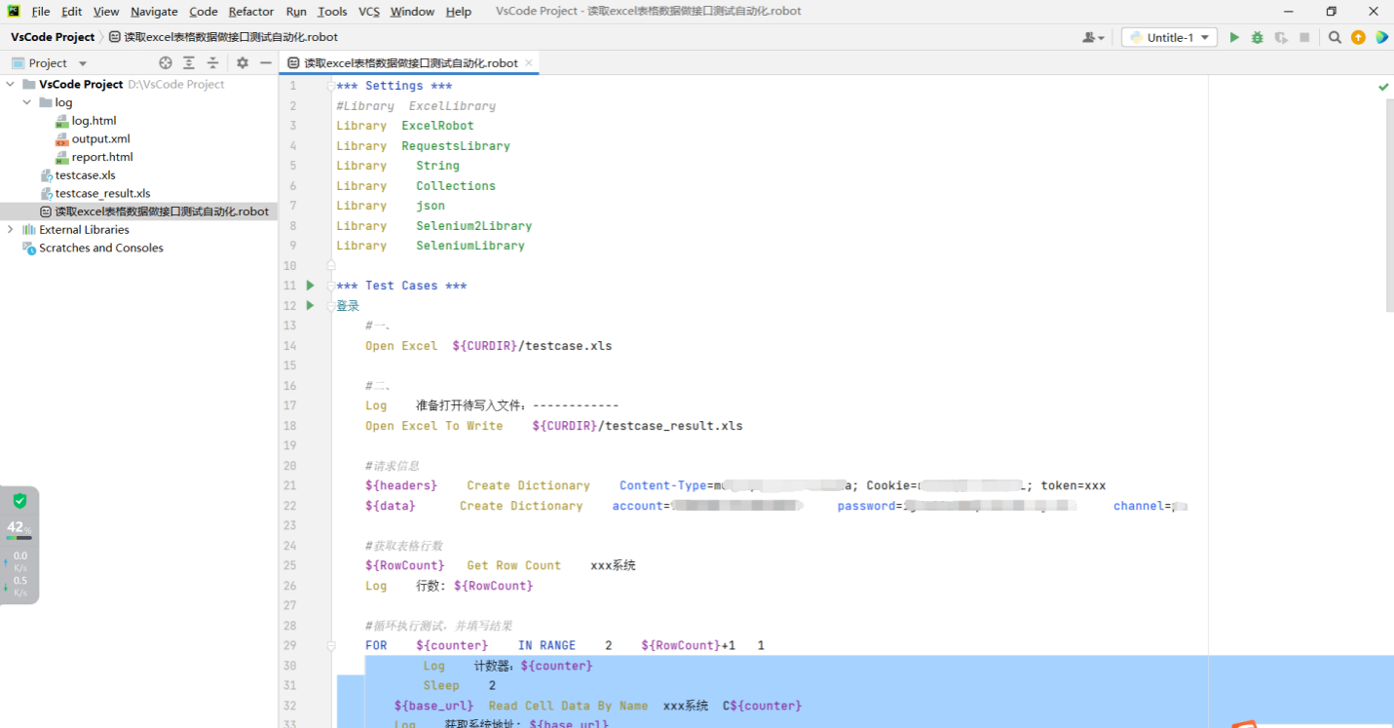Open the Help menu
This screenshot has height=728, width=1394.
[458, 12]
